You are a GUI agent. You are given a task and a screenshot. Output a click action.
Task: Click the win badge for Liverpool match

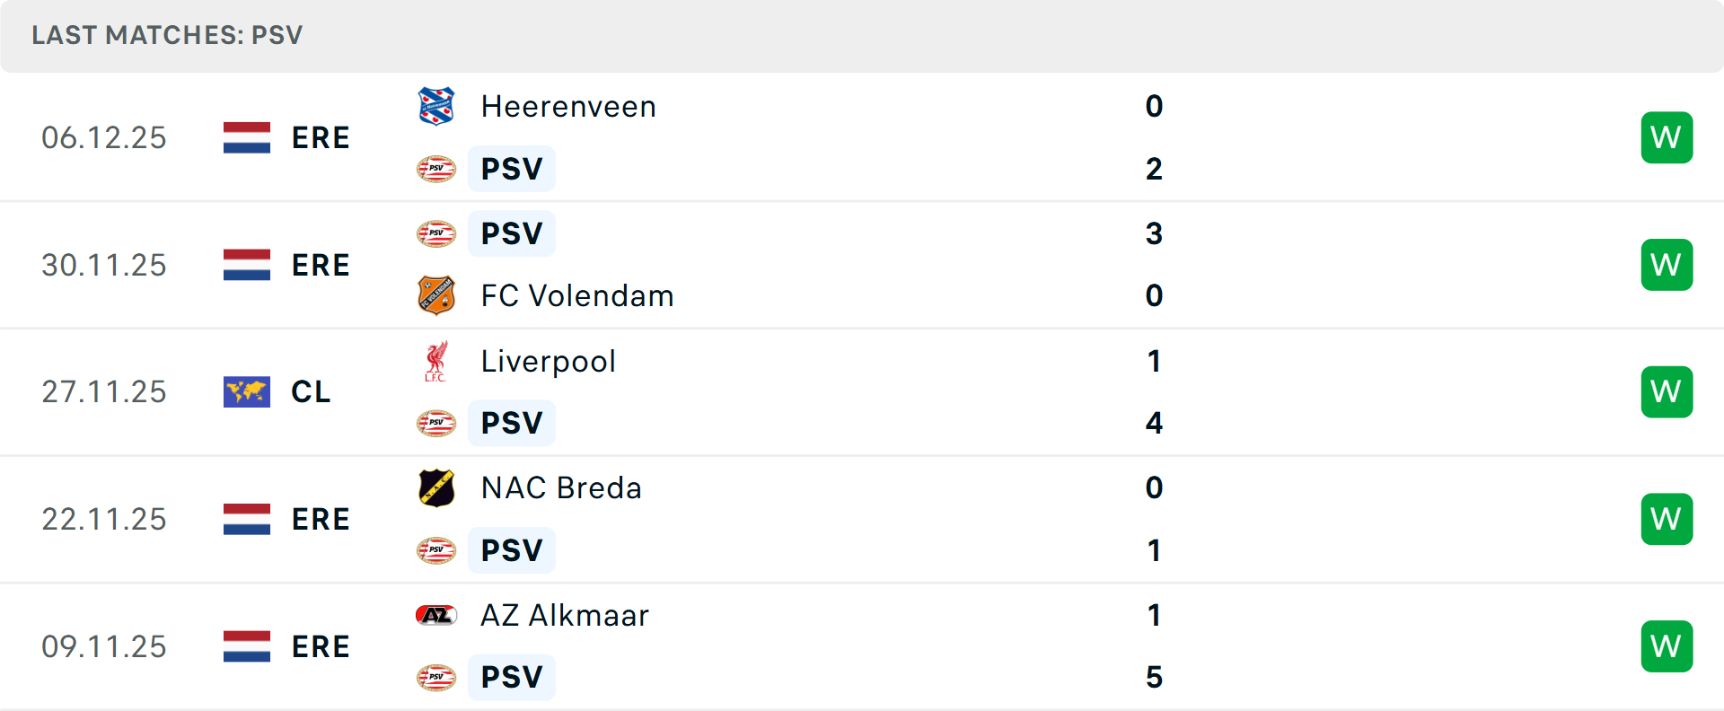pos(1667,391)
